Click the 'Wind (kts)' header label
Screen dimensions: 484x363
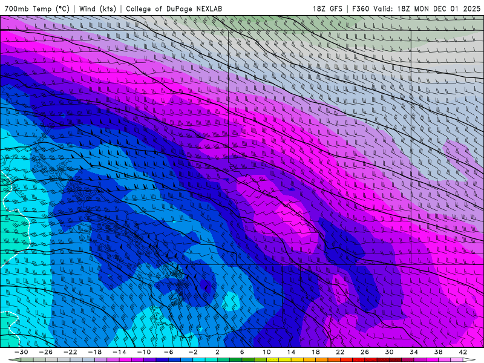97,8
